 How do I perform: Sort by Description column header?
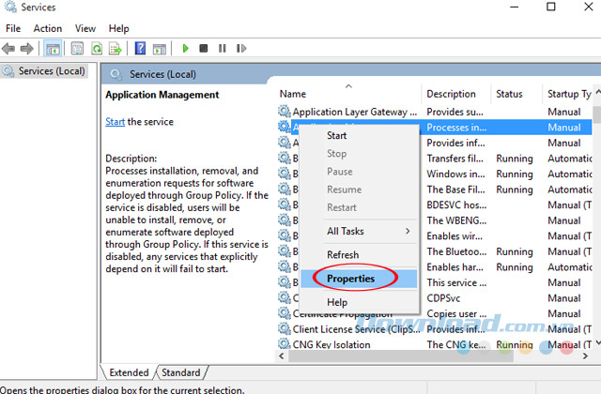click(x=456, y=94)
